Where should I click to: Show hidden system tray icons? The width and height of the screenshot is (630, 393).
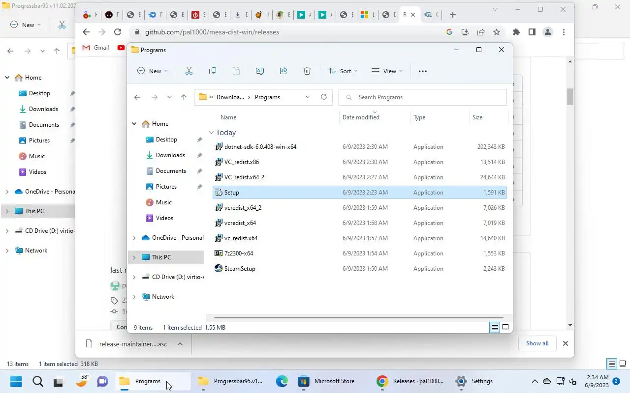(535, 381)
